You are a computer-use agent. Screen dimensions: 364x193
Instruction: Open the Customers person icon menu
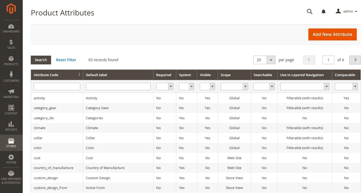(11, 75)
